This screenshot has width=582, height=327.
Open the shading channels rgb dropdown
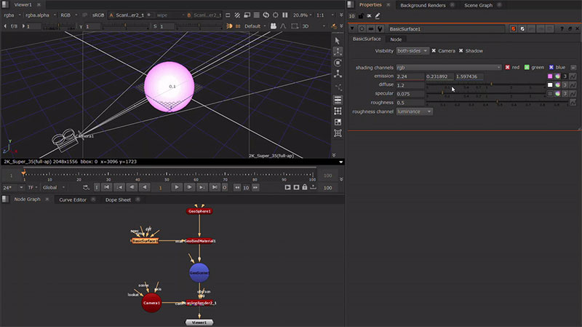tap(449, 67)
